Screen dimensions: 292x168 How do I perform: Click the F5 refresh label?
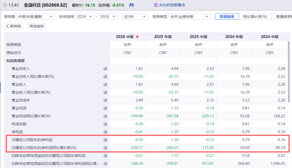[131, 5]
